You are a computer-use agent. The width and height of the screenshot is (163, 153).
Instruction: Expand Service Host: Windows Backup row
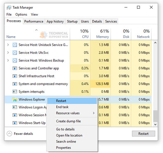[8, 60]
